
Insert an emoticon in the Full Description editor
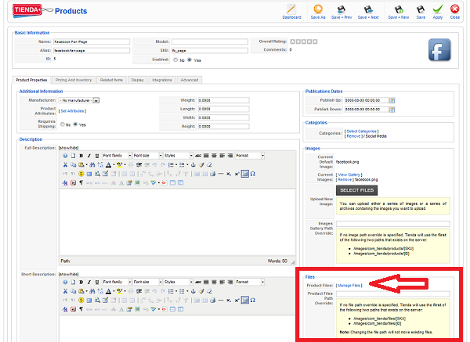click(81, 174)
